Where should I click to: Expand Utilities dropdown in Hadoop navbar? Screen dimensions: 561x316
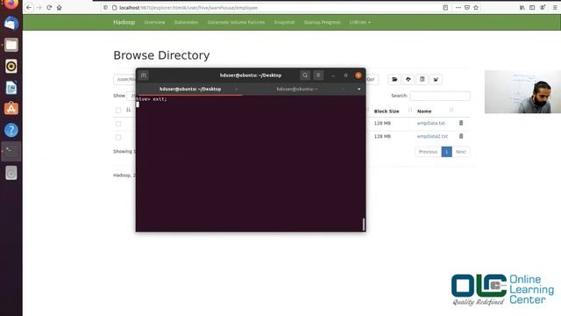(x=360, y=22)
